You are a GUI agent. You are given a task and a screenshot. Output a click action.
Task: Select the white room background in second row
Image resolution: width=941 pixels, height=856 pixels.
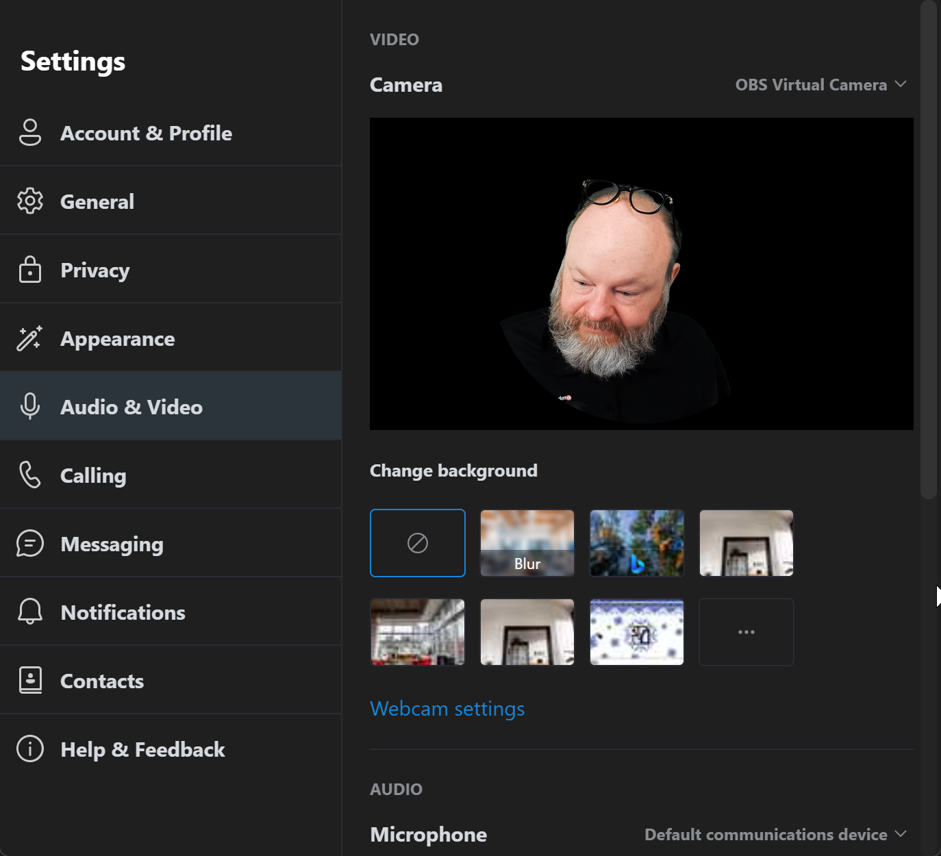(527, 632)
